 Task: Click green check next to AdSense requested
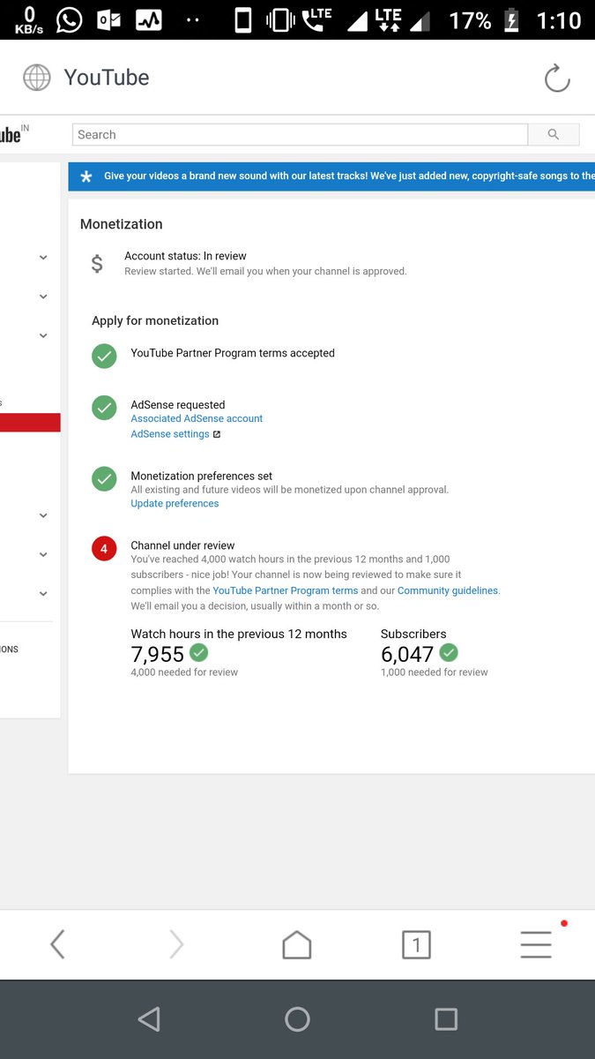(x=104, y=408)
